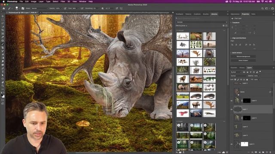Toggle visibility of the bottom layer with white mask
This screenshot has height=154, width=275.
coord(232,144)
